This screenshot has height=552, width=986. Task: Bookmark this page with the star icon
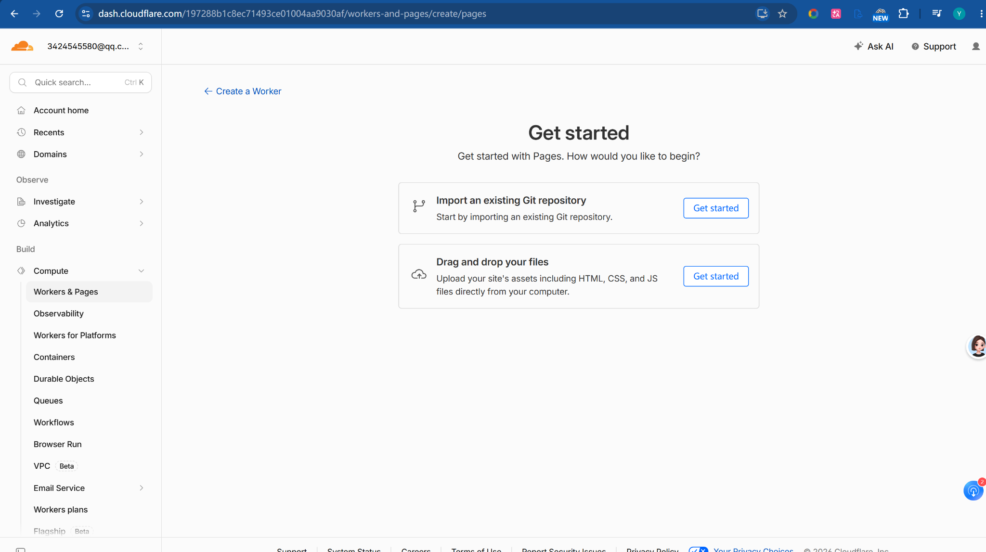(x=782, y=13)
